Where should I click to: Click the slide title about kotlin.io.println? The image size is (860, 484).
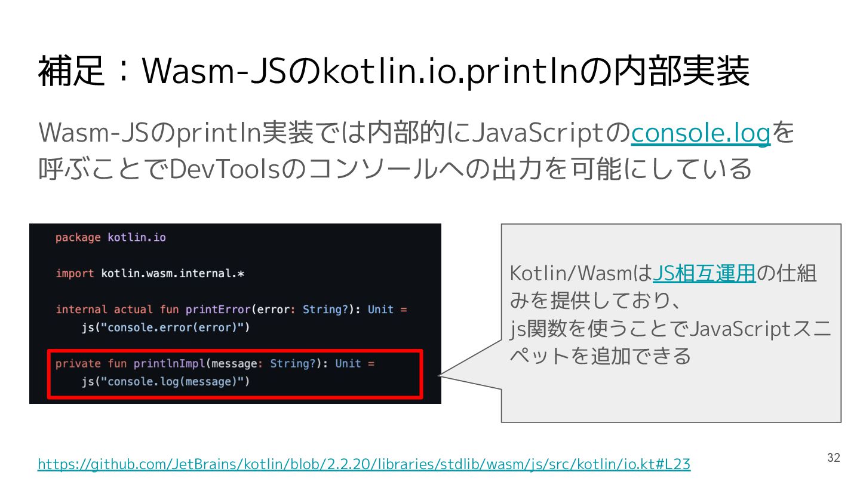(394, 72)
